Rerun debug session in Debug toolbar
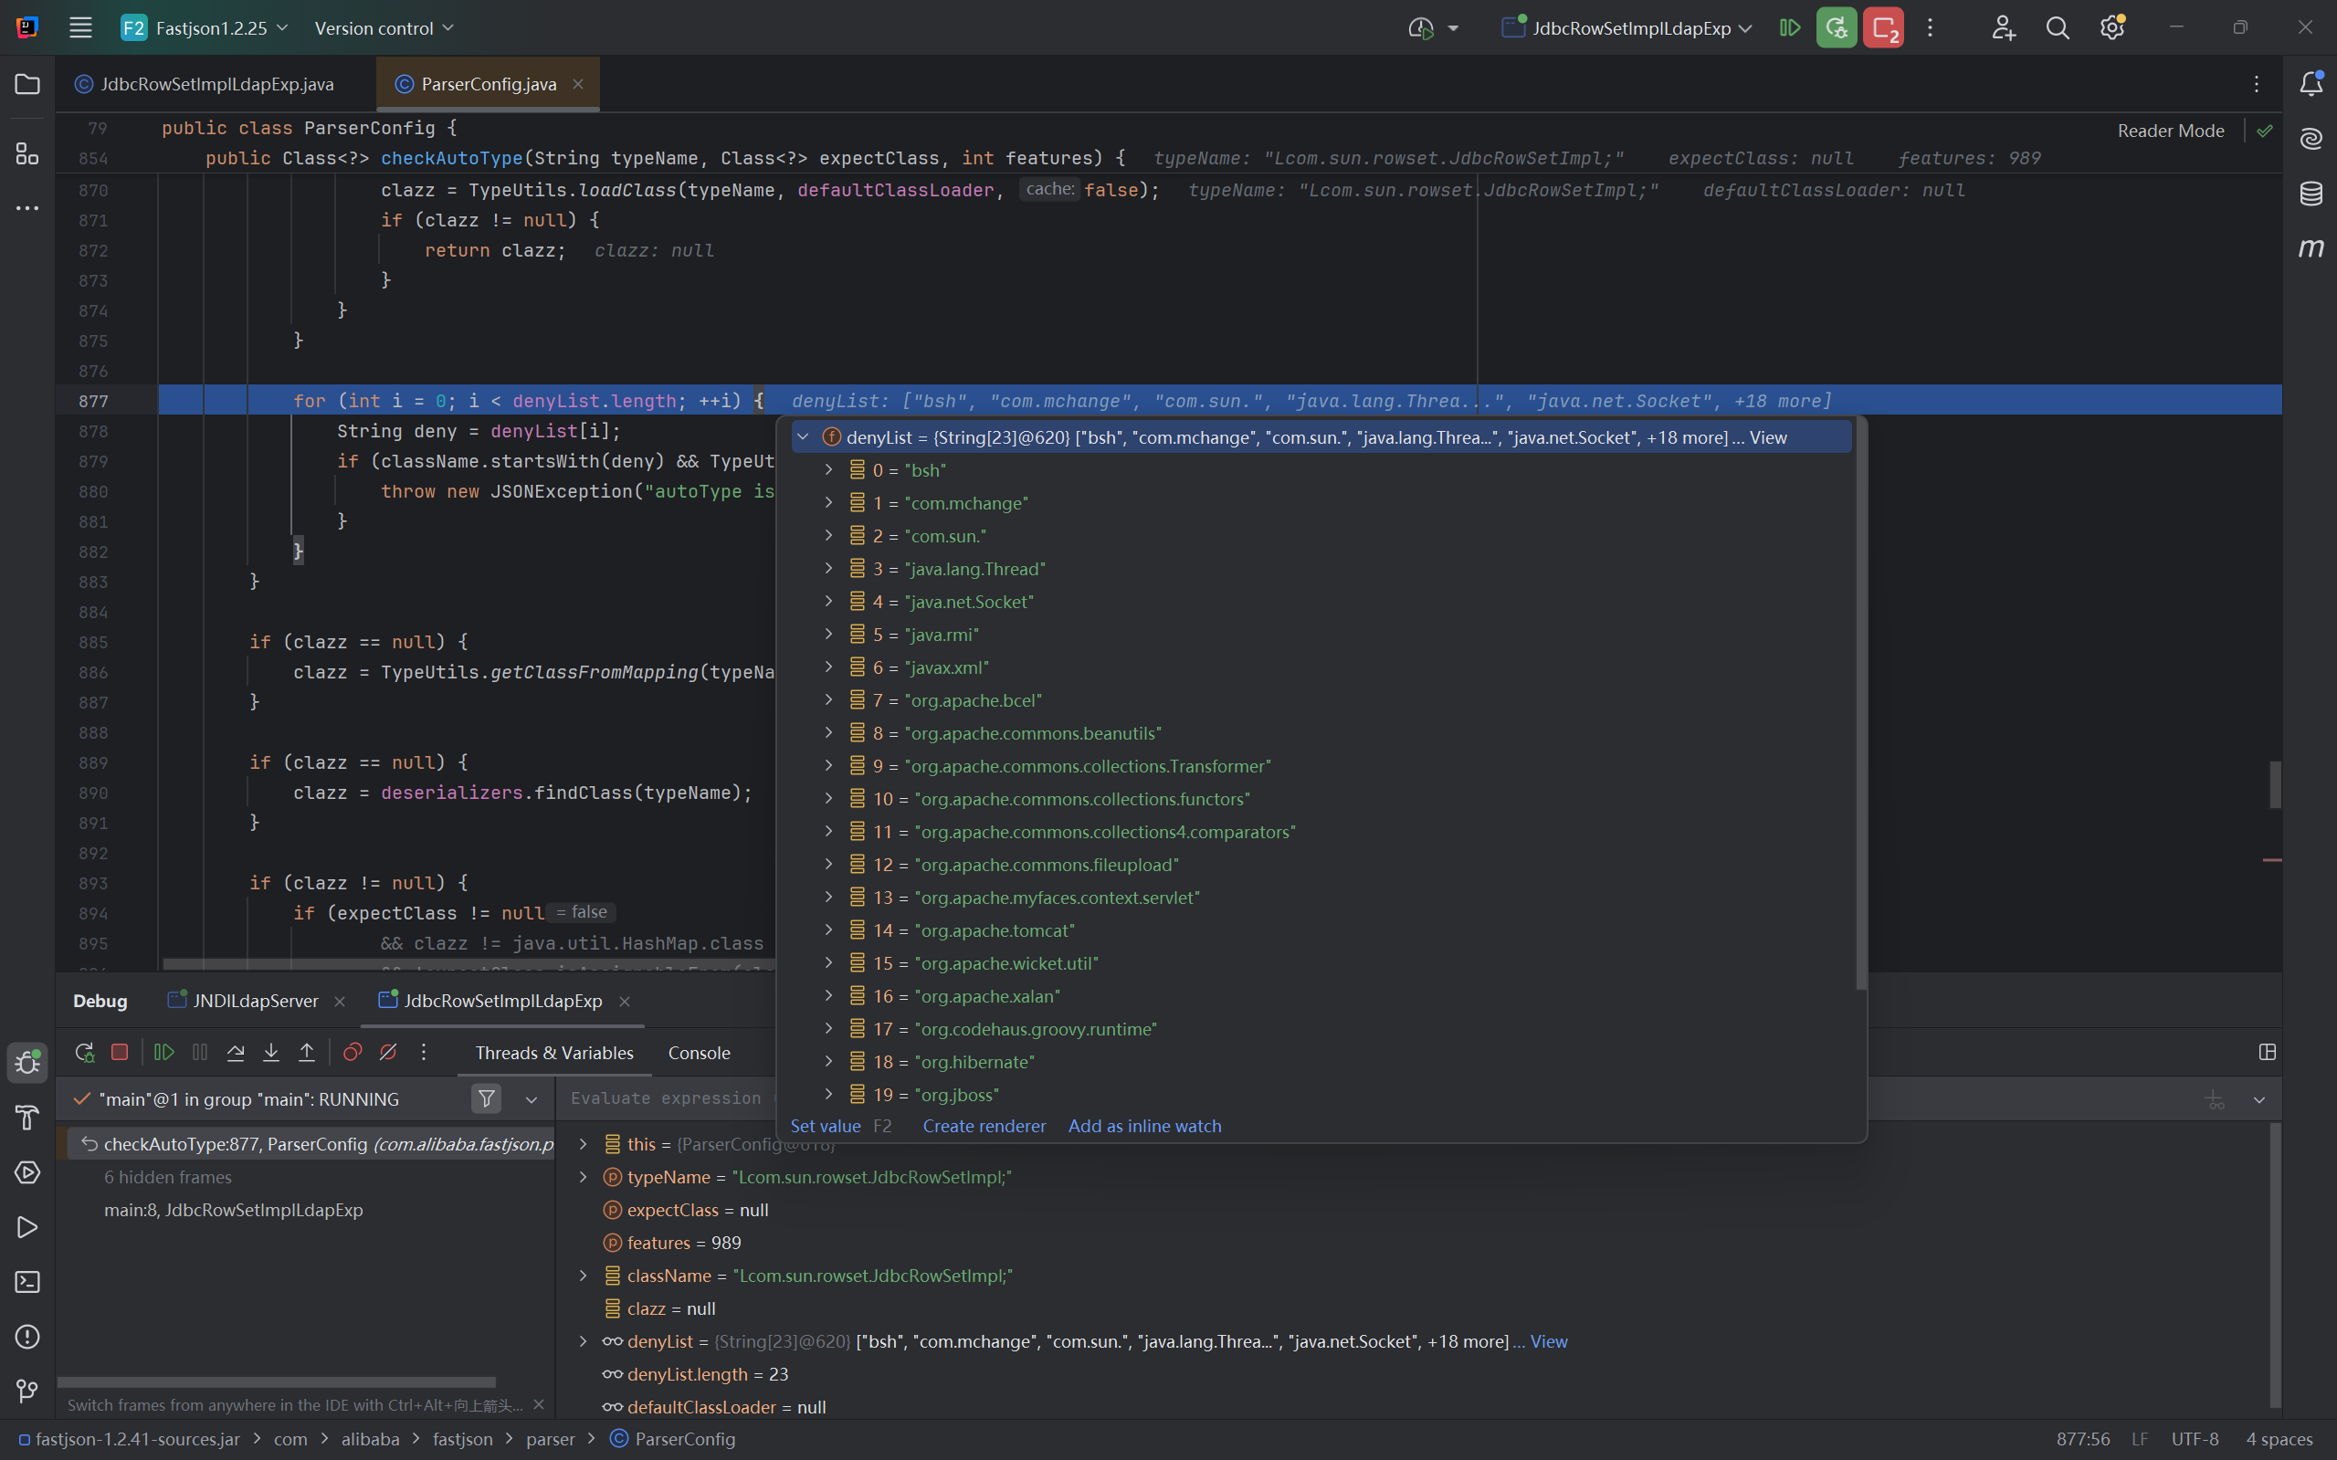Screen dimensions: 2337x1460 coord(84,1053)
